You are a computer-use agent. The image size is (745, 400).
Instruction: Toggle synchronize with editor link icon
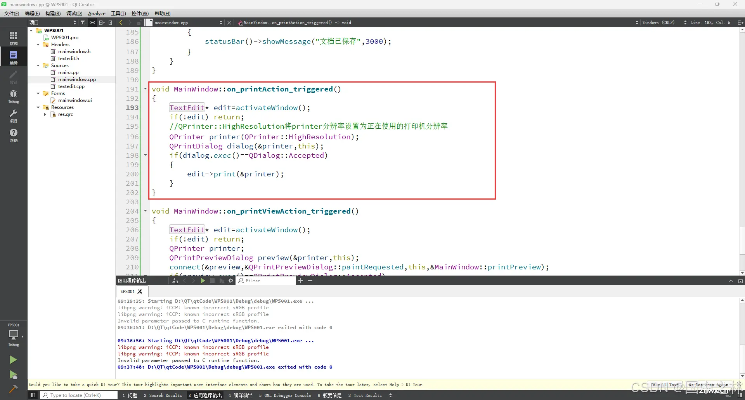92,22
